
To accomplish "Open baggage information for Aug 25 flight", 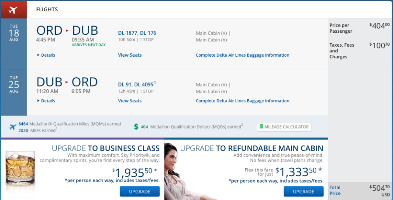I will click(x=242, y=101).
